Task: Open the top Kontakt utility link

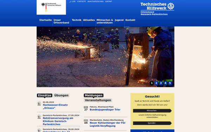Action: [x=109, y=1]
